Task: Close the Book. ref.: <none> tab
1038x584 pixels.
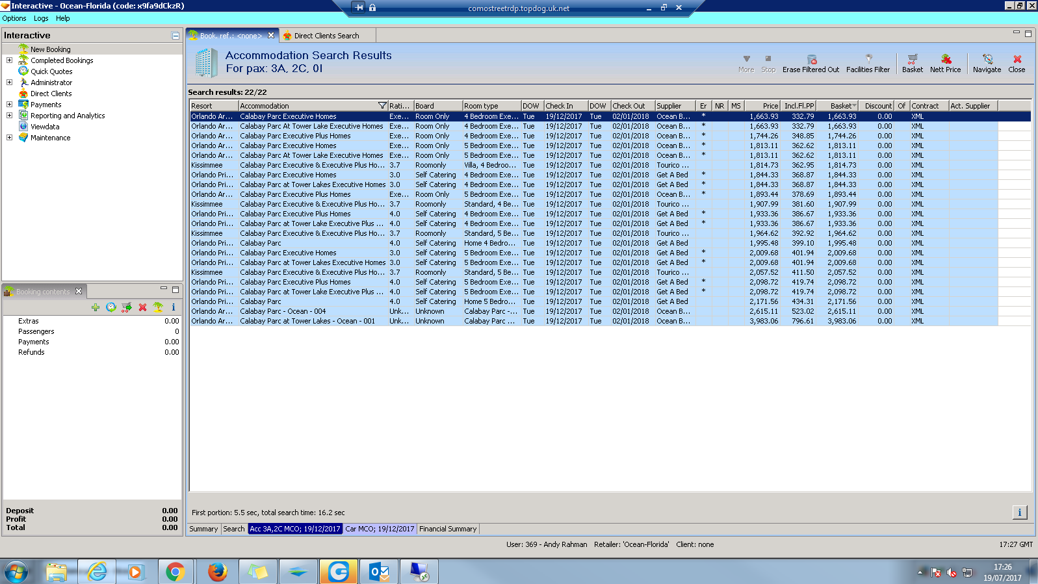Action: pos(271,36)
